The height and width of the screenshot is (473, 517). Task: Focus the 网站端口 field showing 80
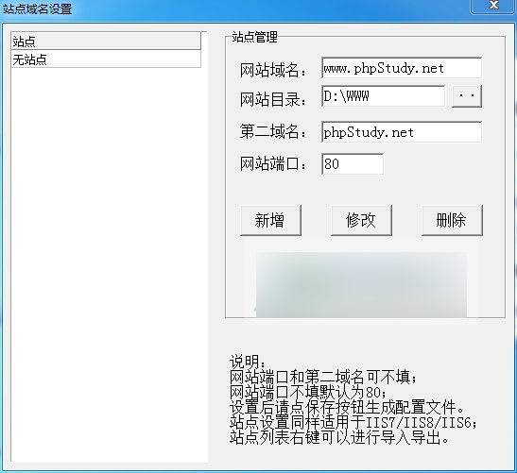point(353,163)
